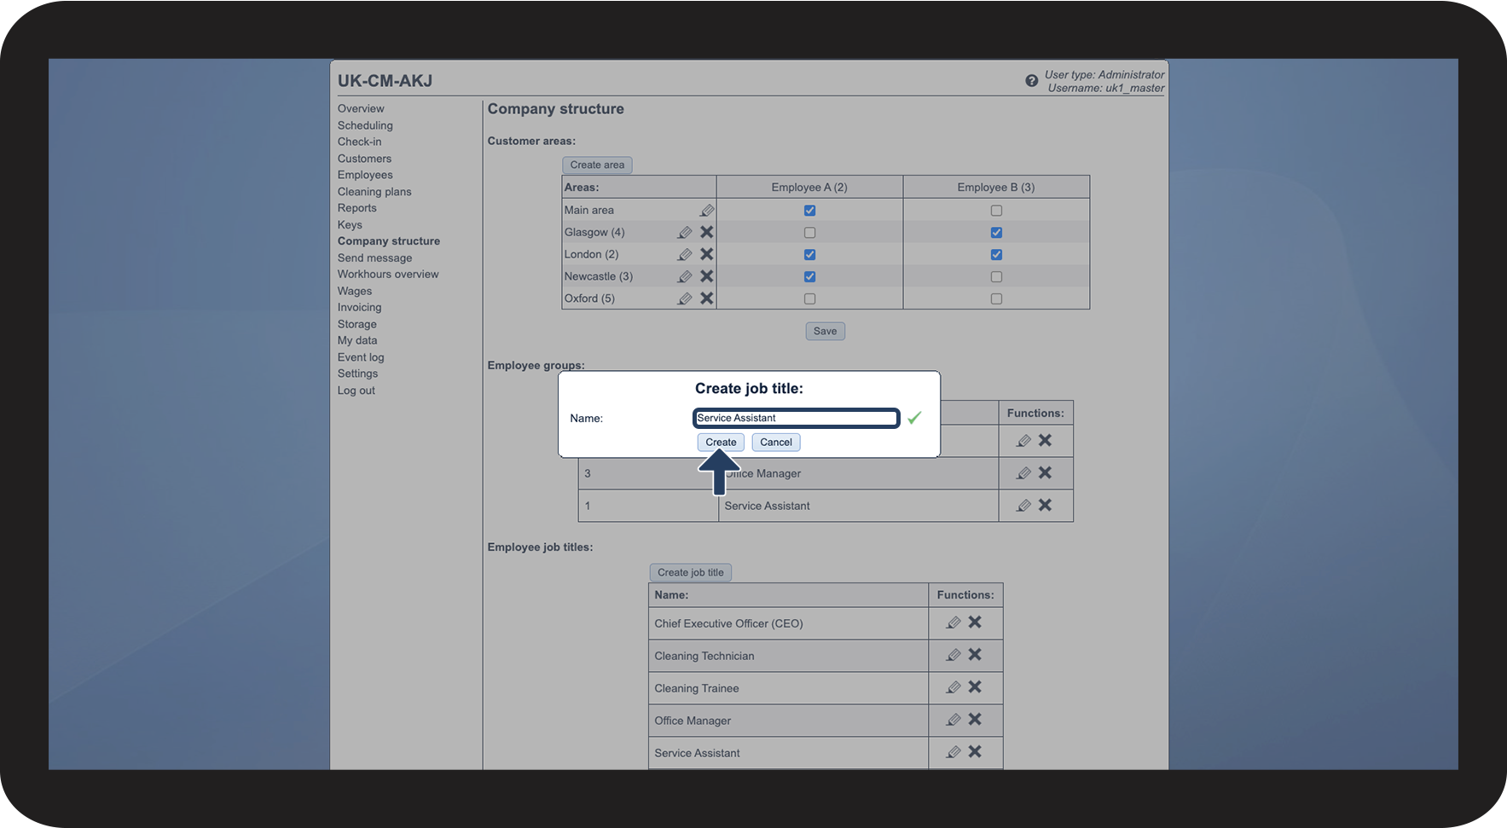Image resolution: width=1507 pixels, height=828 pixels.
Task: Check Newcastle for Employee B
Action: 996,277
